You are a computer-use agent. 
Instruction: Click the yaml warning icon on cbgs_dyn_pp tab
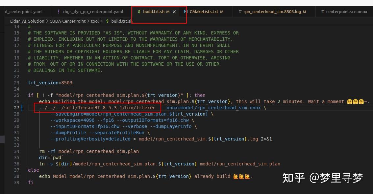(59, 11)
